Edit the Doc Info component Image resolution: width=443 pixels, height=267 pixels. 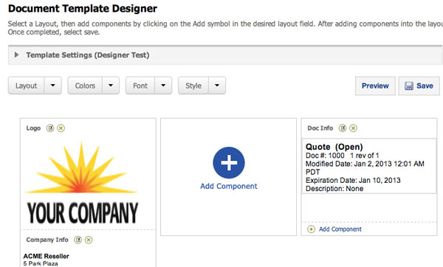(343, 128)
